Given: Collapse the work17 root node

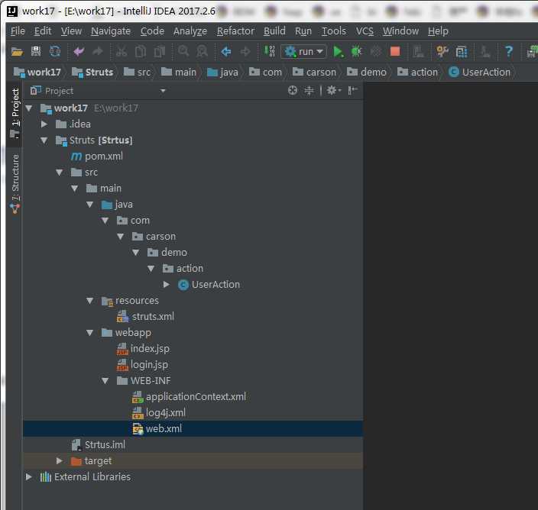Looking at the screenshot, I should tap(29, 108).
